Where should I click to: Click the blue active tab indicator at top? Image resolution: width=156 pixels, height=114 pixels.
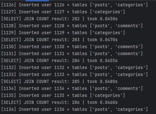pos(37,1)
